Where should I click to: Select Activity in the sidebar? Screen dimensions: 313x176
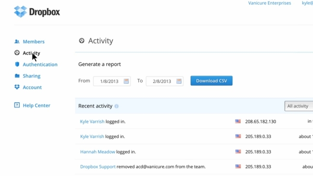pos(31,53)
